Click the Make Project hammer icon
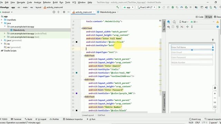The height and width of the screenshot is (124, 221). (117, 7)
